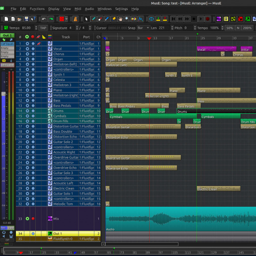Rewind to the start position

173,19
